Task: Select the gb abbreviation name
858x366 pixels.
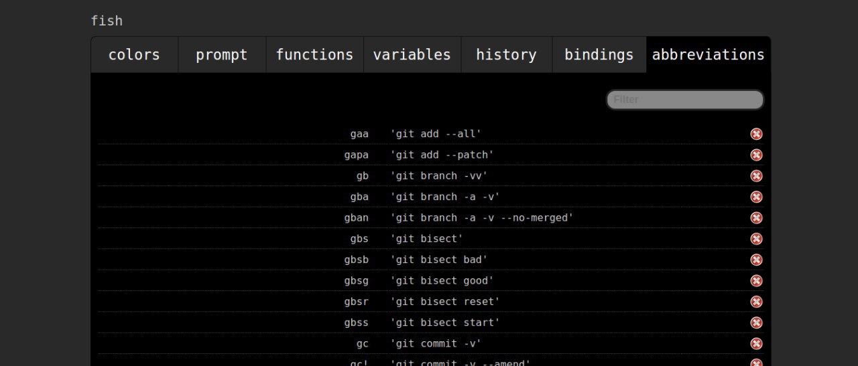Action: [363, 176]
